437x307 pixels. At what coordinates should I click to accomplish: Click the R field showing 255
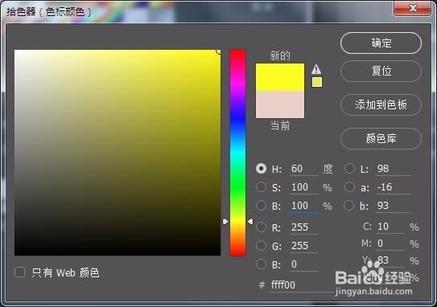coord(304,227)
